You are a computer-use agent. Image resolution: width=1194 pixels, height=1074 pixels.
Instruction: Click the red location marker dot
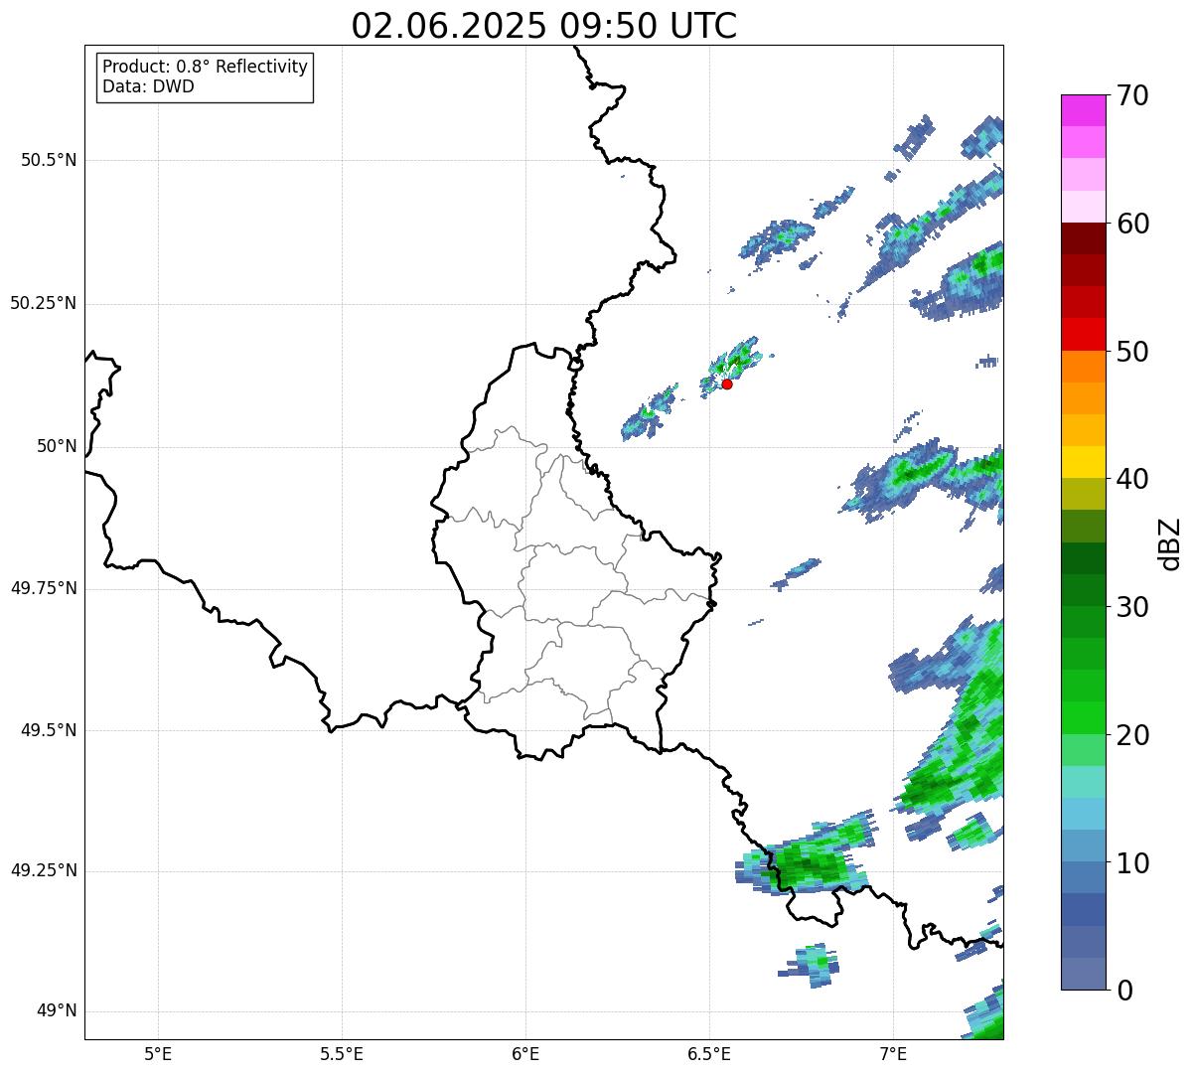tap(727, 384)
